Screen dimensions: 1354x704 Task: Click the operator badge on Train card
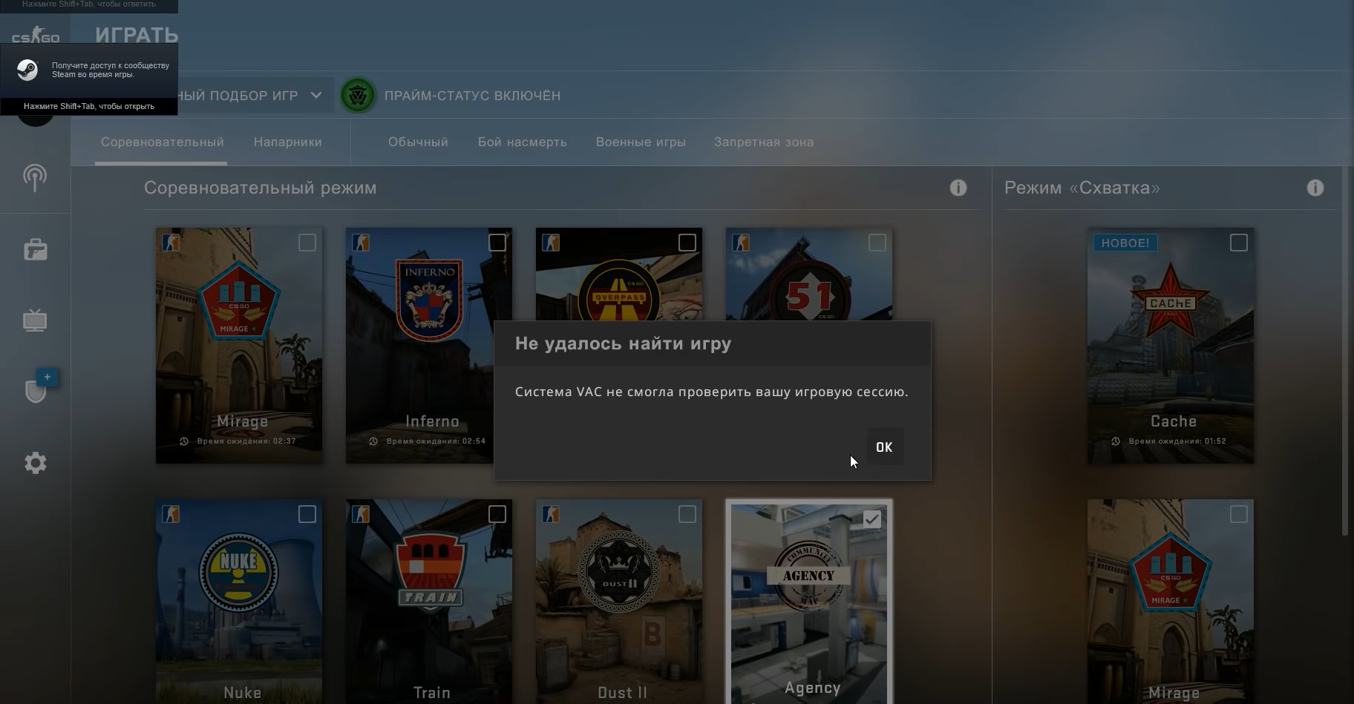coord(361,514)
